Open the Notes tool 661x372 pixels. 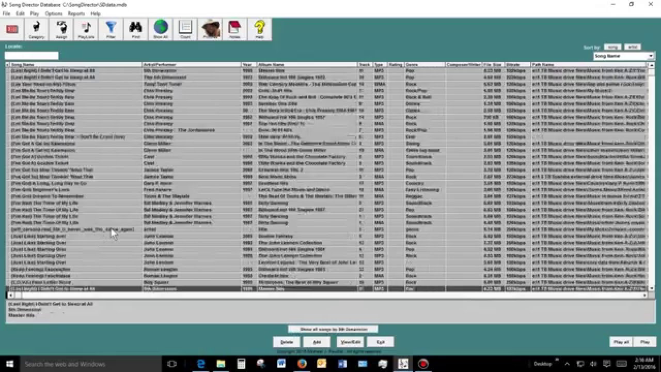coord(235,29)
